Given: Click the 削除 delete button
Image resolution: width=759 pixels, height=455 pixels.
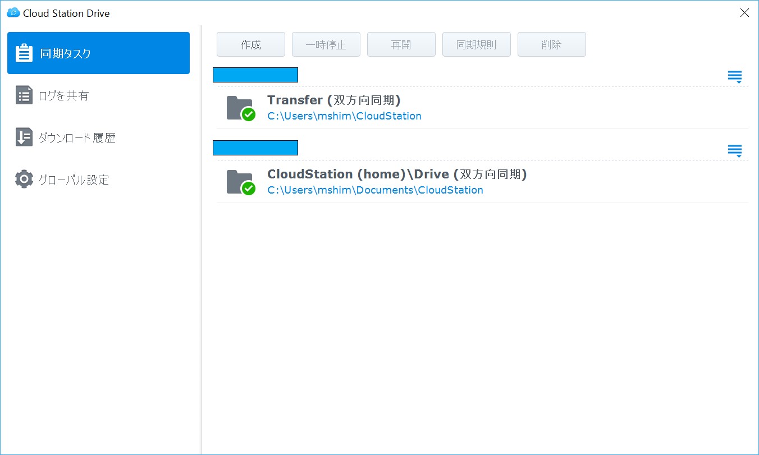Looking at the screenshot, I should [551, 44].
